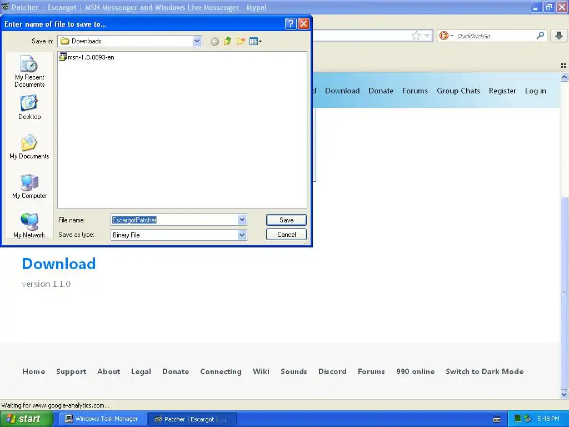Expand the Save in Downloads dropdown
The width and height of the screenshot is (569, 427).
197,41
